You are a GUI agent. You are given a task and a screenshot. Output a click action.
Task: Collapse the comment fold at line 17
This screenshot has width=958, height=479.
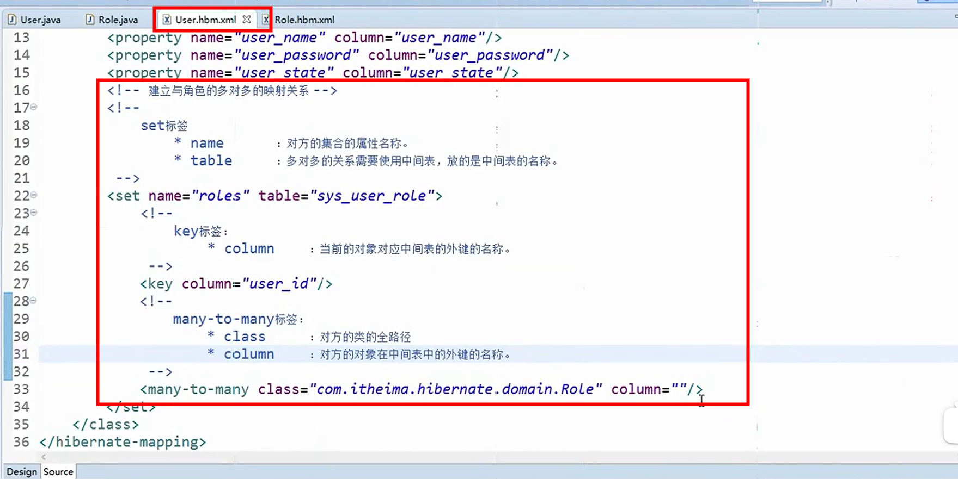34,107
